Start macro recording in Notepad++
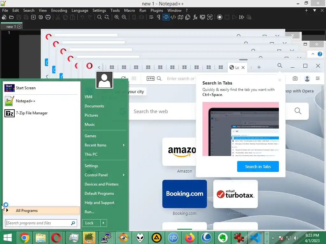Image resolution: width=326 pixels, height=244 pixels. click(220, 17)
